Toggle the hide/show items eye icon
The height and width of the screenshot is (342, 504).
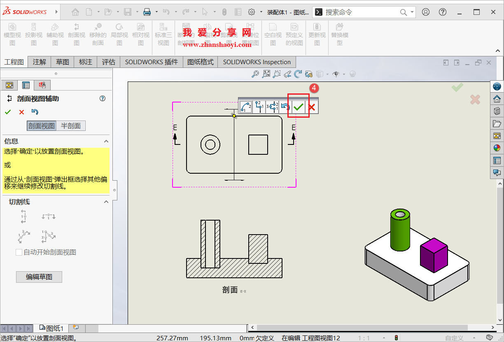coord(336,74)
